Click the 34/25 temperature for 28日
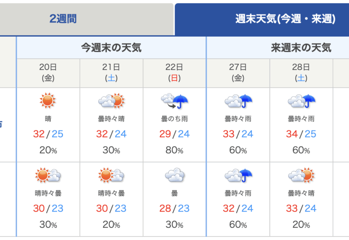The image size is (349, 240). [x=301, y=134]
